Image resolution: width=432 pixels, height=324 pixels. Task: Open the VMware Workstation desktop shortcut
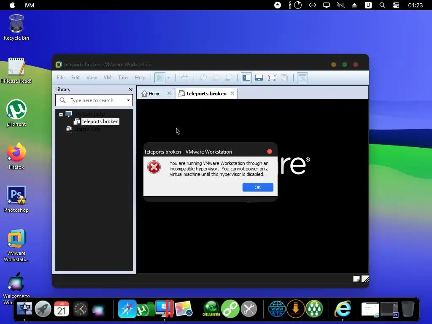(x=16, y=245)
